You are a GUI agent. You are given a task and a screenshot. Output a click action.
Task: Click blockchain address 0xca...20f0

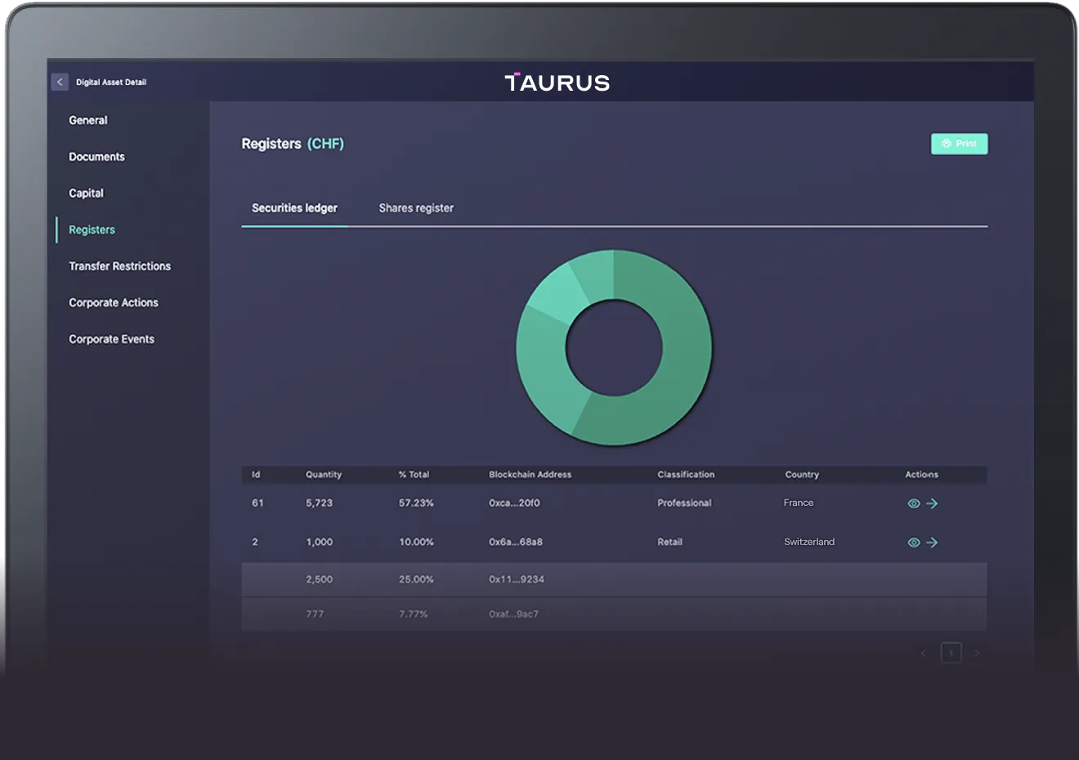pos(514,503)
